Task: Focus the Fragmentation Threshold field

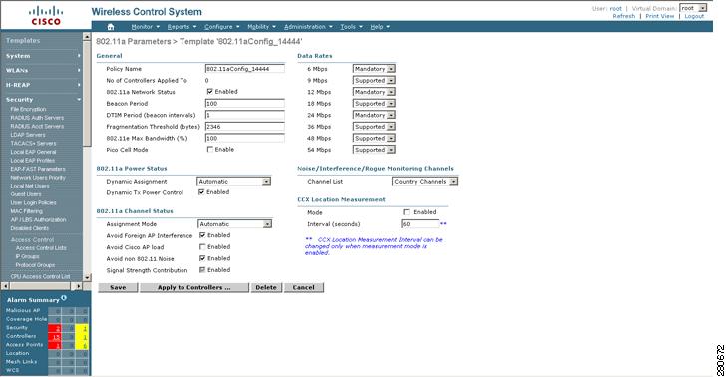Action: click(x=245, y=127)
